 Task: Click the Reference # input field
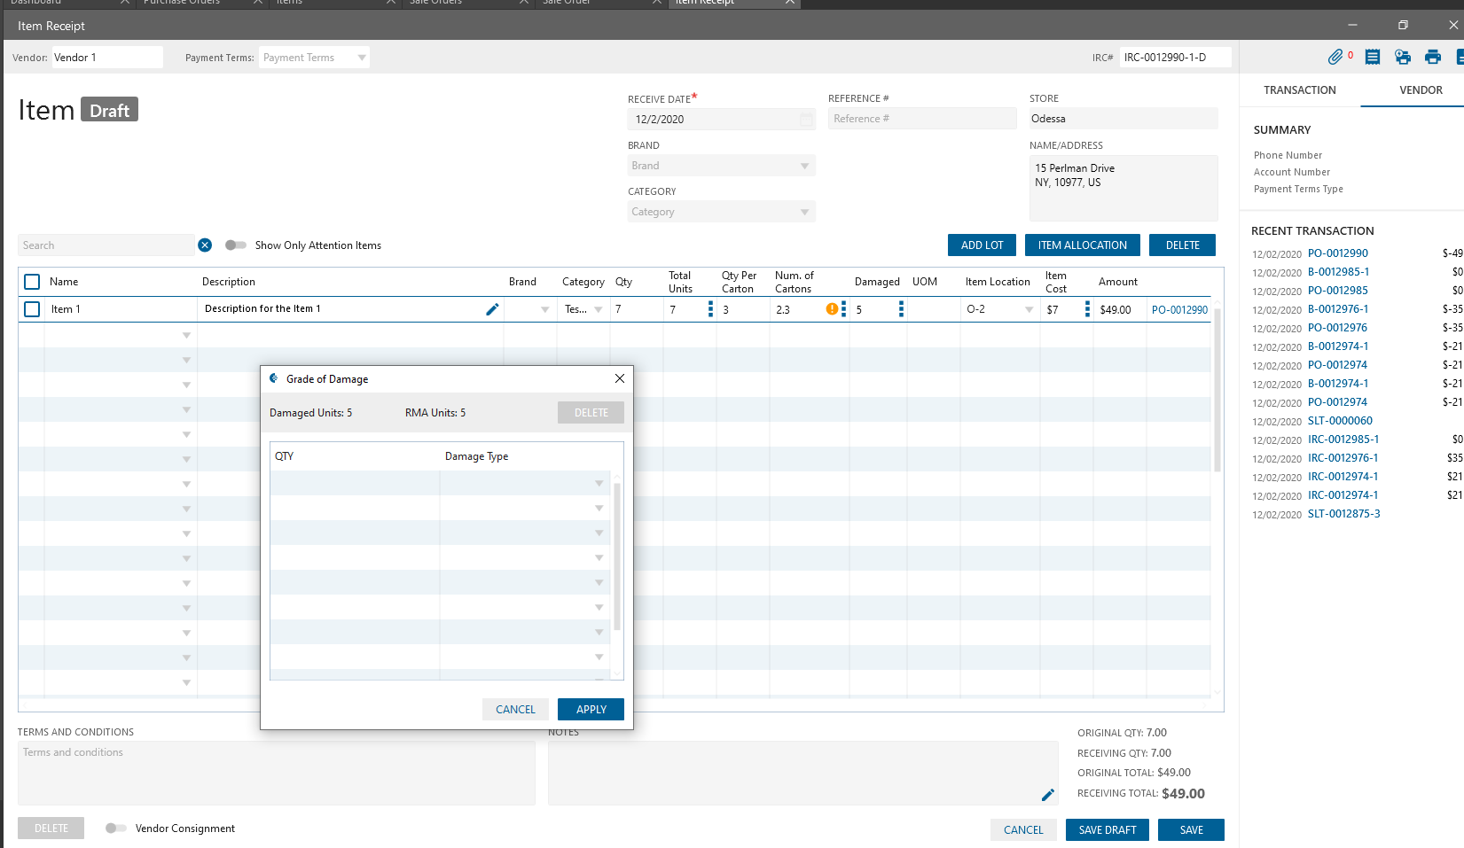(922, 119)
